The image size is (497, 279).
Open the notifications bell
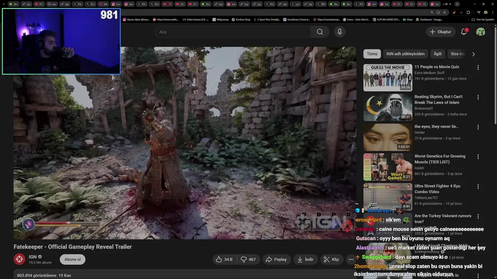tap(464, 32)
